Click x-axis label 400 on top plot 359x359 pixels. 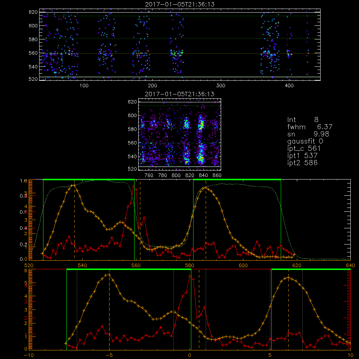(289, 86)
